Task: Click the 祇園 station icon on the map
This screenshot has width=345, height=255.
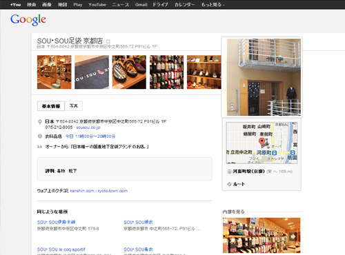Action: [293, 152]
